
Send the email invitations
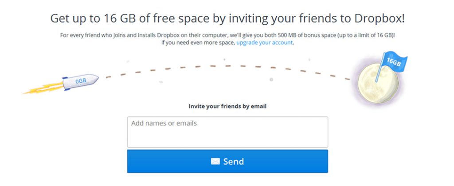227,161
